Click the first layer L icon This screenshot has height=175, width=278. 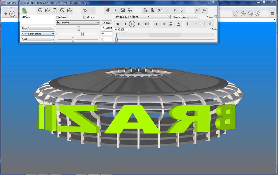point(145,10)
